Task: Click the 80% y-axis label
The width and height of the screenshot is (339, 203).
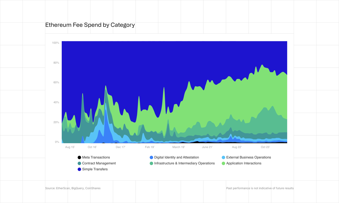Action: coord(56,63)
